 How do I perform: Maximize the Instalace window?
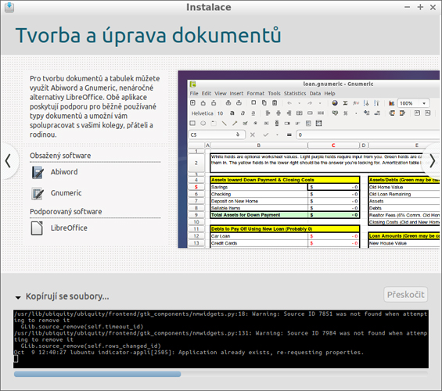[x=420, y=7]
